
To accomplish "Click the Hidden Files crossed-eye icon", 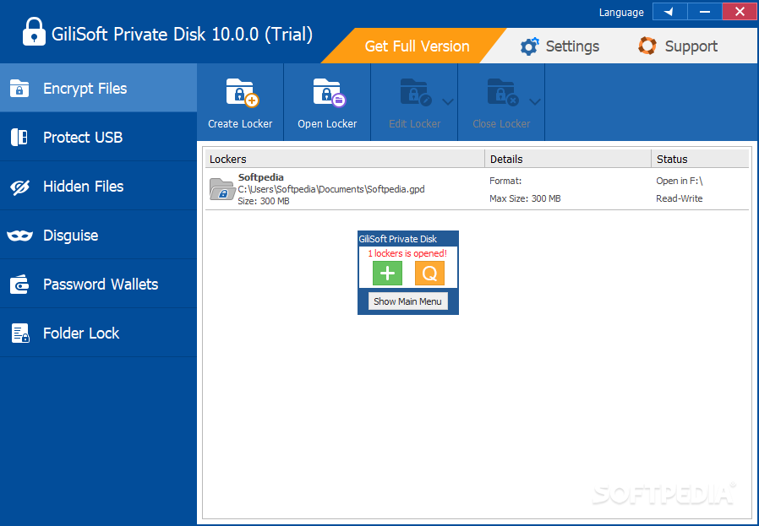I will tap(19, 187).
